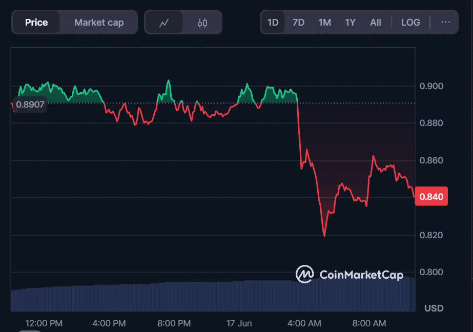The width and height of the screenshot is (473, 332).
Task: Set chart range to 1M
Action: pos(324,23)
